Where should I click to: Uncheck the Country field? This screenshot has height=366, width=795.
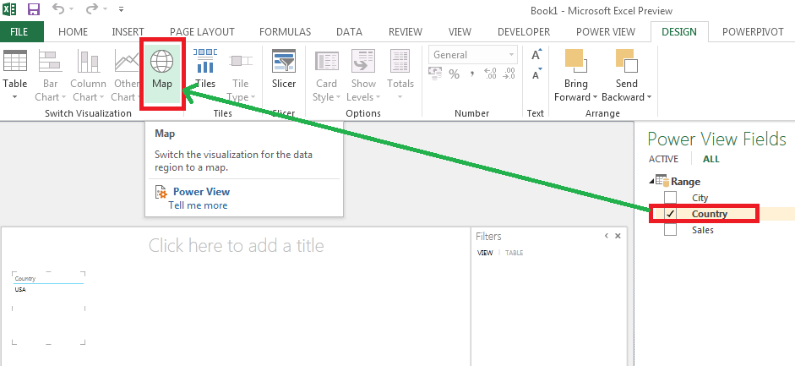click(670, 214)
